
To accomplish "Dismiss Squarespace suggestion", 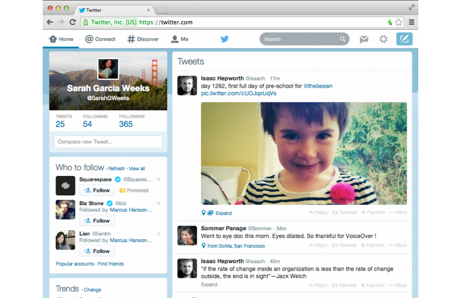I will (159, 179).
